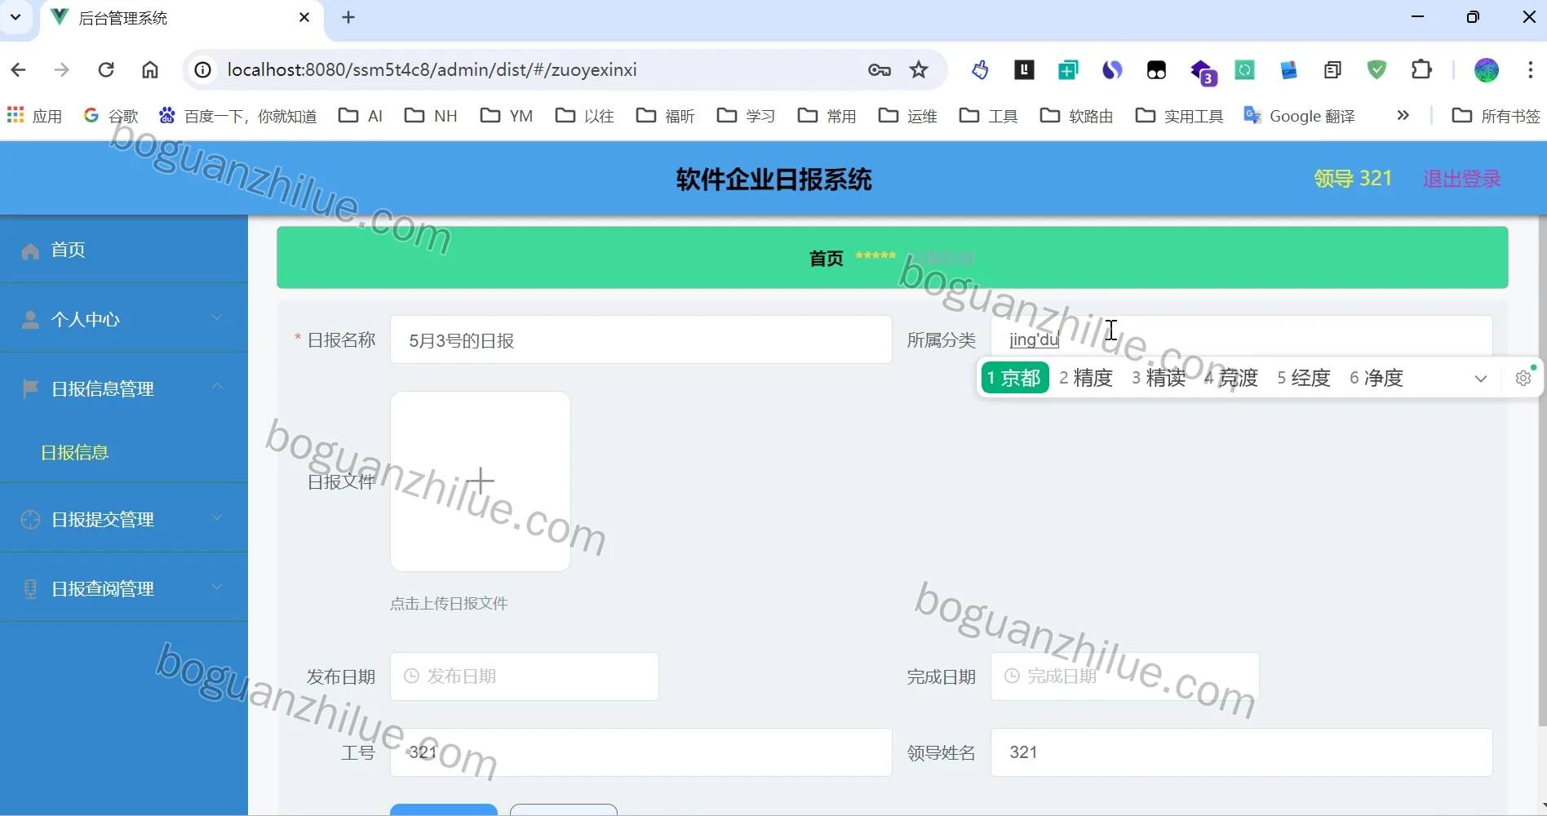Open the 所有书签 folder
This screenshot has width=1547, height=816.
pyautogui.click(x=1496, y=116)
